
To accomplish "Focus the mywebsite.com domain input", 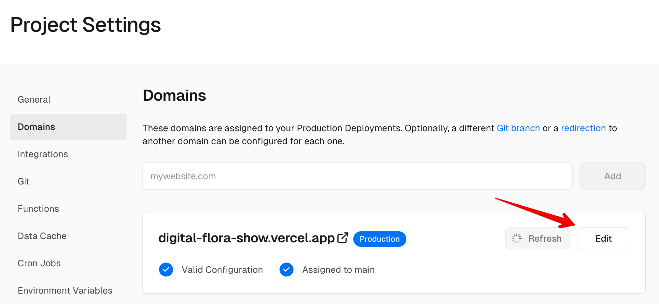I will pos(357,176).
